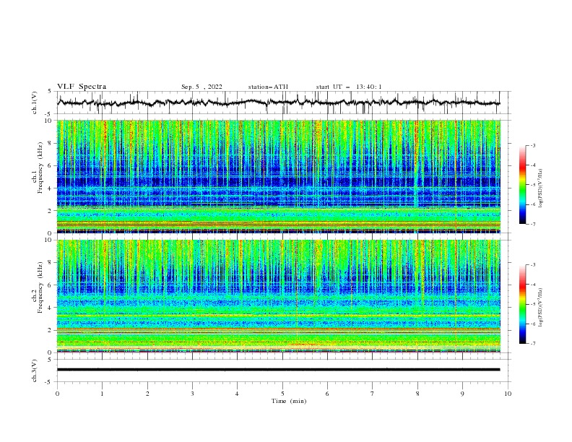Click inside the ch.2 spectrogram panel
572x442 pixels.
[x=278, y=296]
